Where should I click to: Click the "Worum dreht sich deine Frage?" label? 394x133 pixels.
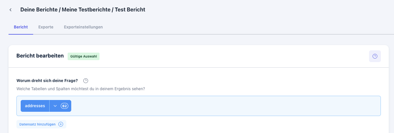(47, 81)
